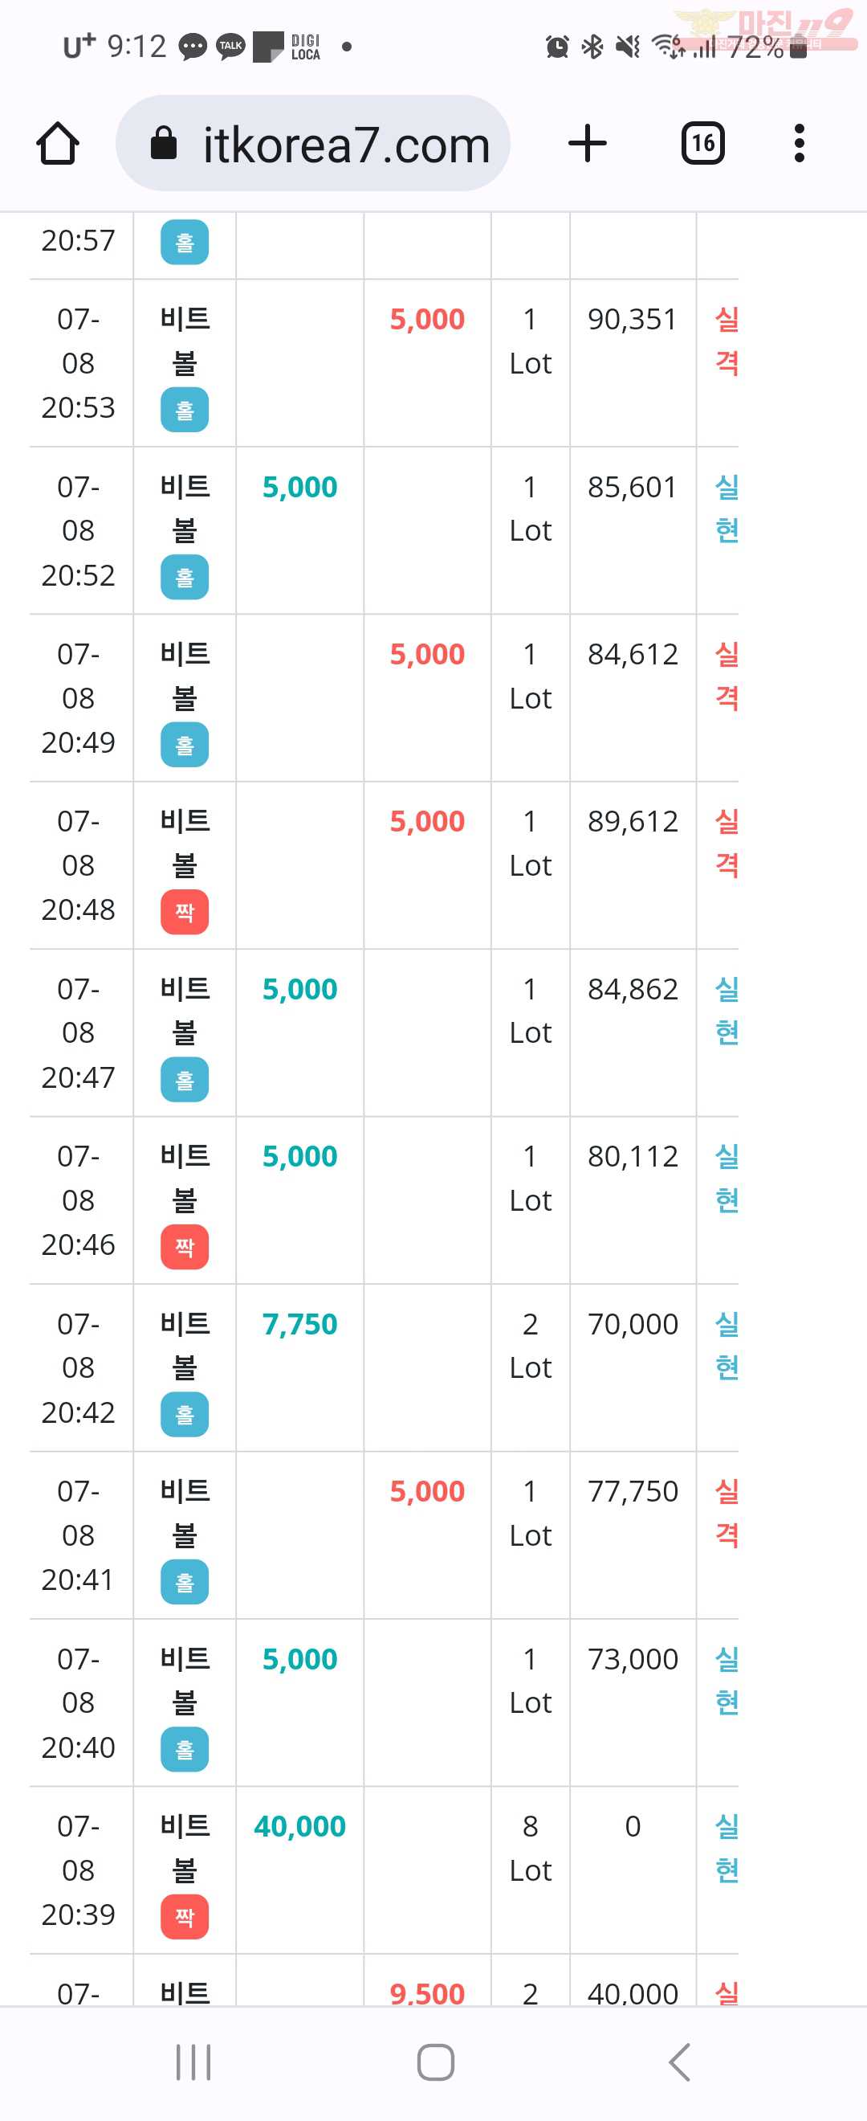This screenshot has height=2121, width=867.
Task: Open recent apps navigation button
Action: coord(193,2062)
